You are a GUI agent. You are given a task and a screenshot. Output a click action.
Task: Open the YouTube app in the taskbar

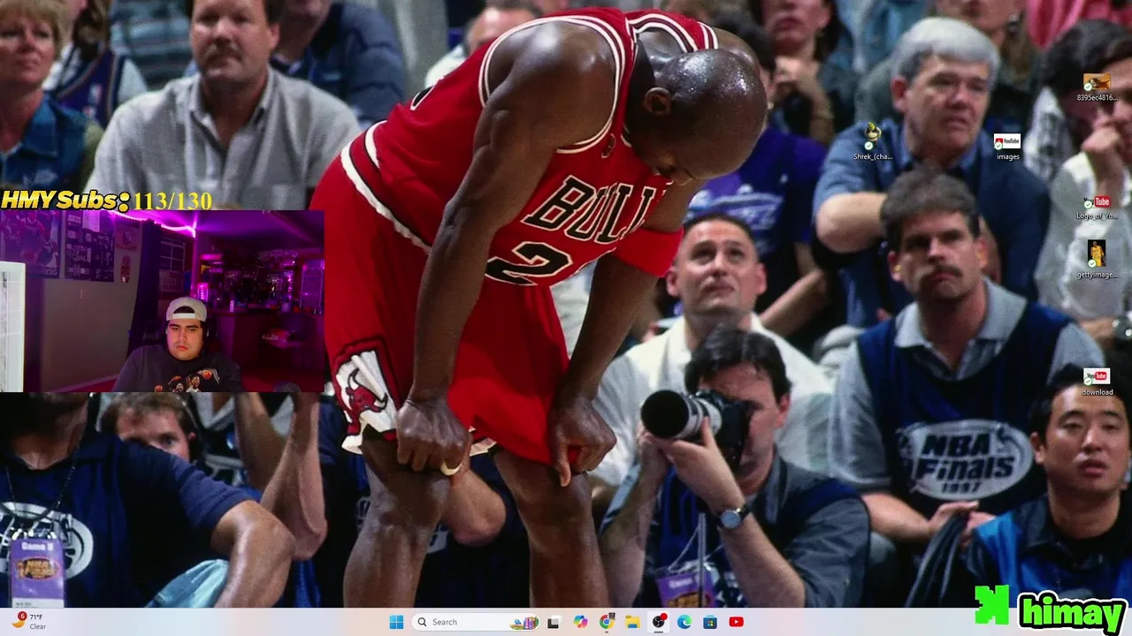(736, 622)
